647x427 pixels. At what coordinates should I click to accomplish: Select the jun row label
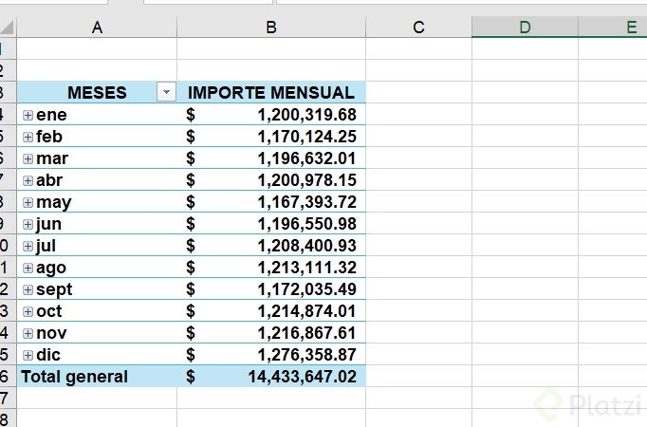click(x=48, y=225)
